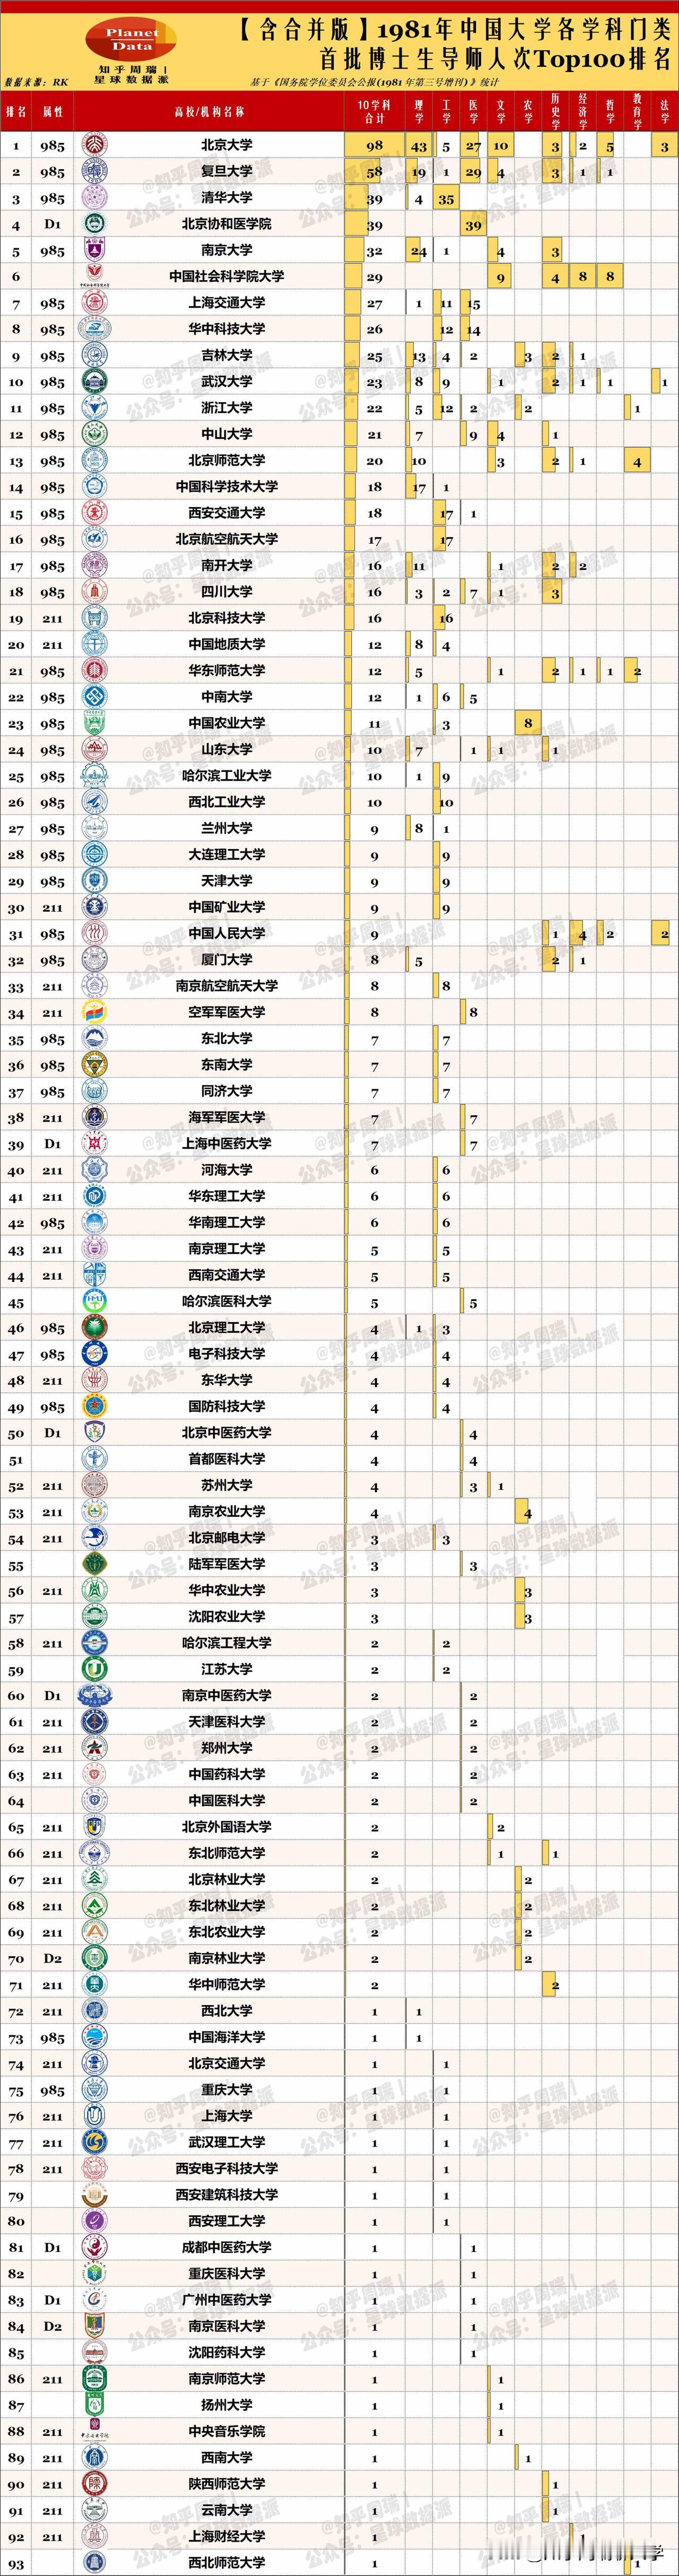Click the 武汉理工大学 logo
The width and height of the screenshot is (679, 2576).
[94, 2143]
